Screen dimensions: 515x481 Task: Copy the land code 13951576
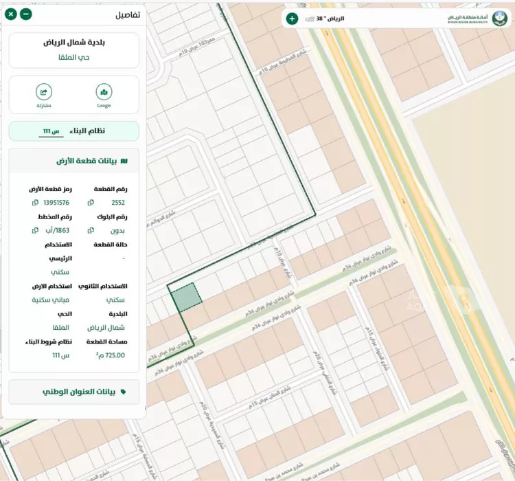[35, 203]
